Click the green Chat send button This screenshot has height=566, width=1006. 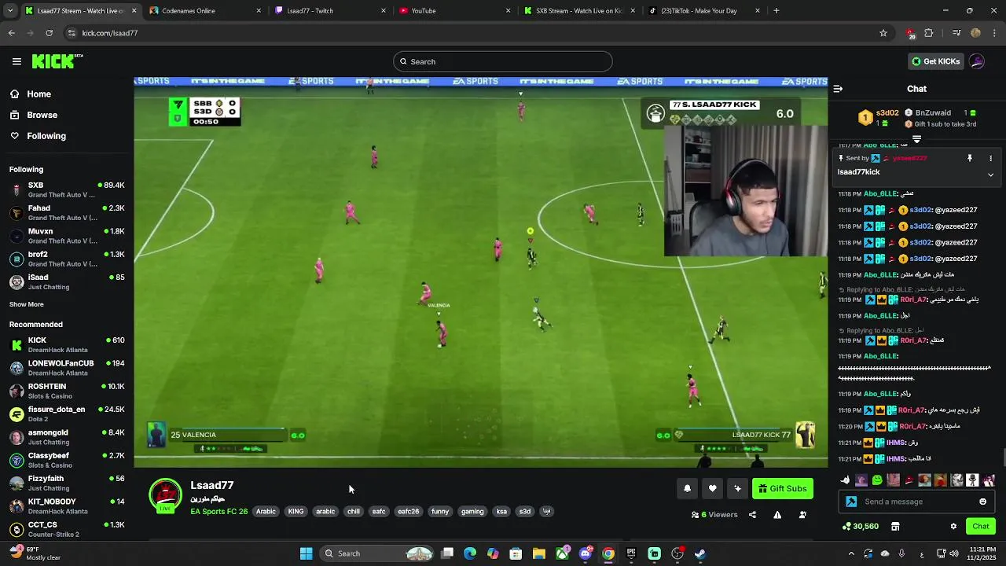[981, 526]
